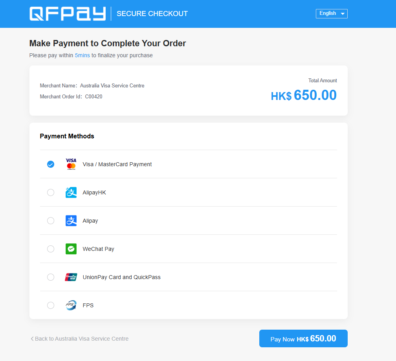The image size is (396, 361).
Task: Go back to Australia Visa Service Centre
Action: click(x=82, y=339)
